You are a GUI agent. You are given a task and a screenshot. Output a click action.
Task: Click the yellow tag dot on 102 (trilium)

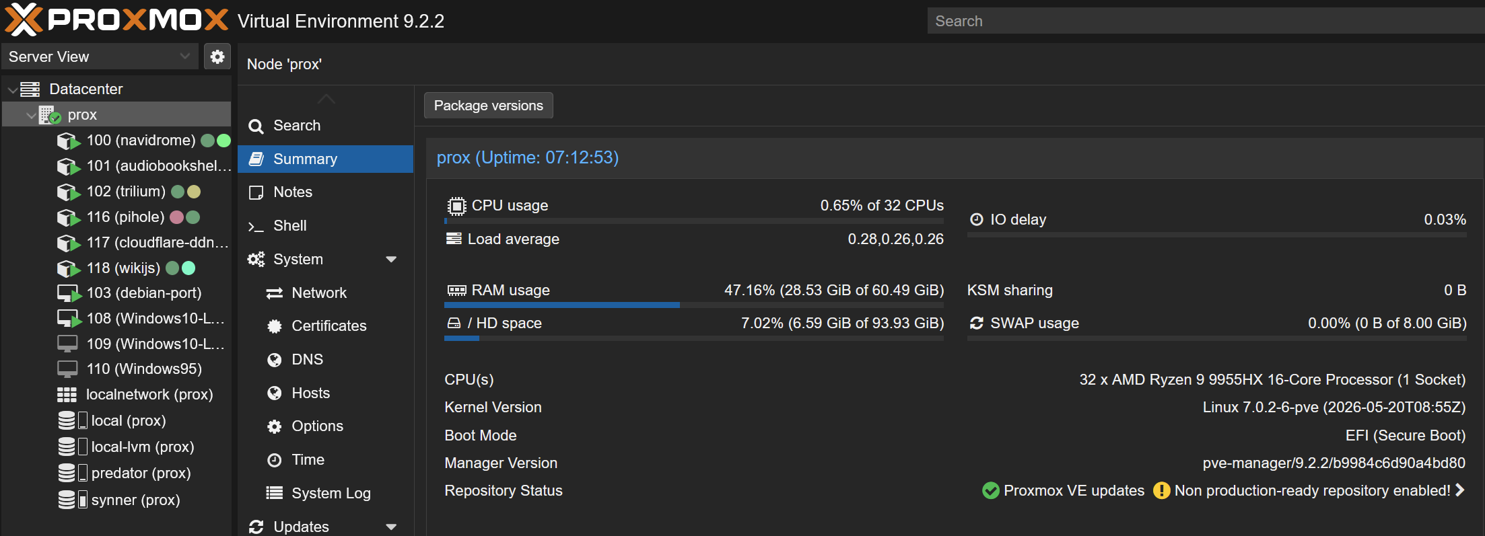[193, 192]
